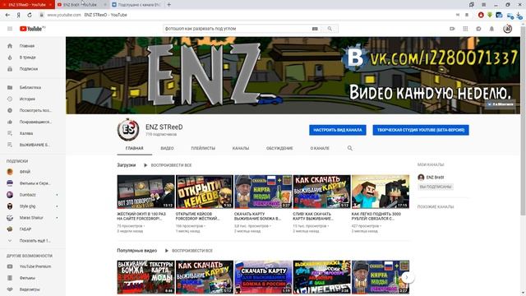This screenshot has height=296, width=526.
Task: Click the browser address bar
Action: tap(248, 15)
